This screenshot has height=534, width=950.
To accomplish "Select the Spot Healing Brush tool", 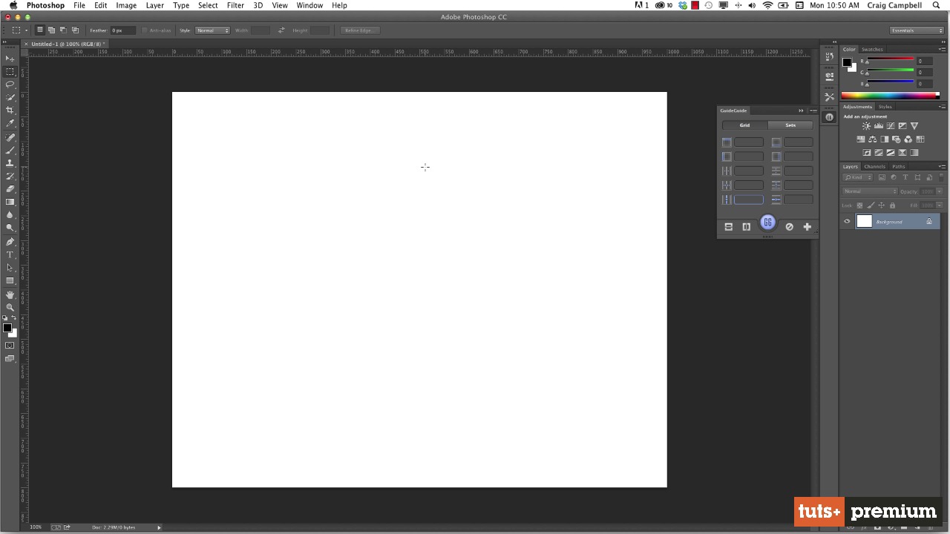I will [x=10, y=138].
